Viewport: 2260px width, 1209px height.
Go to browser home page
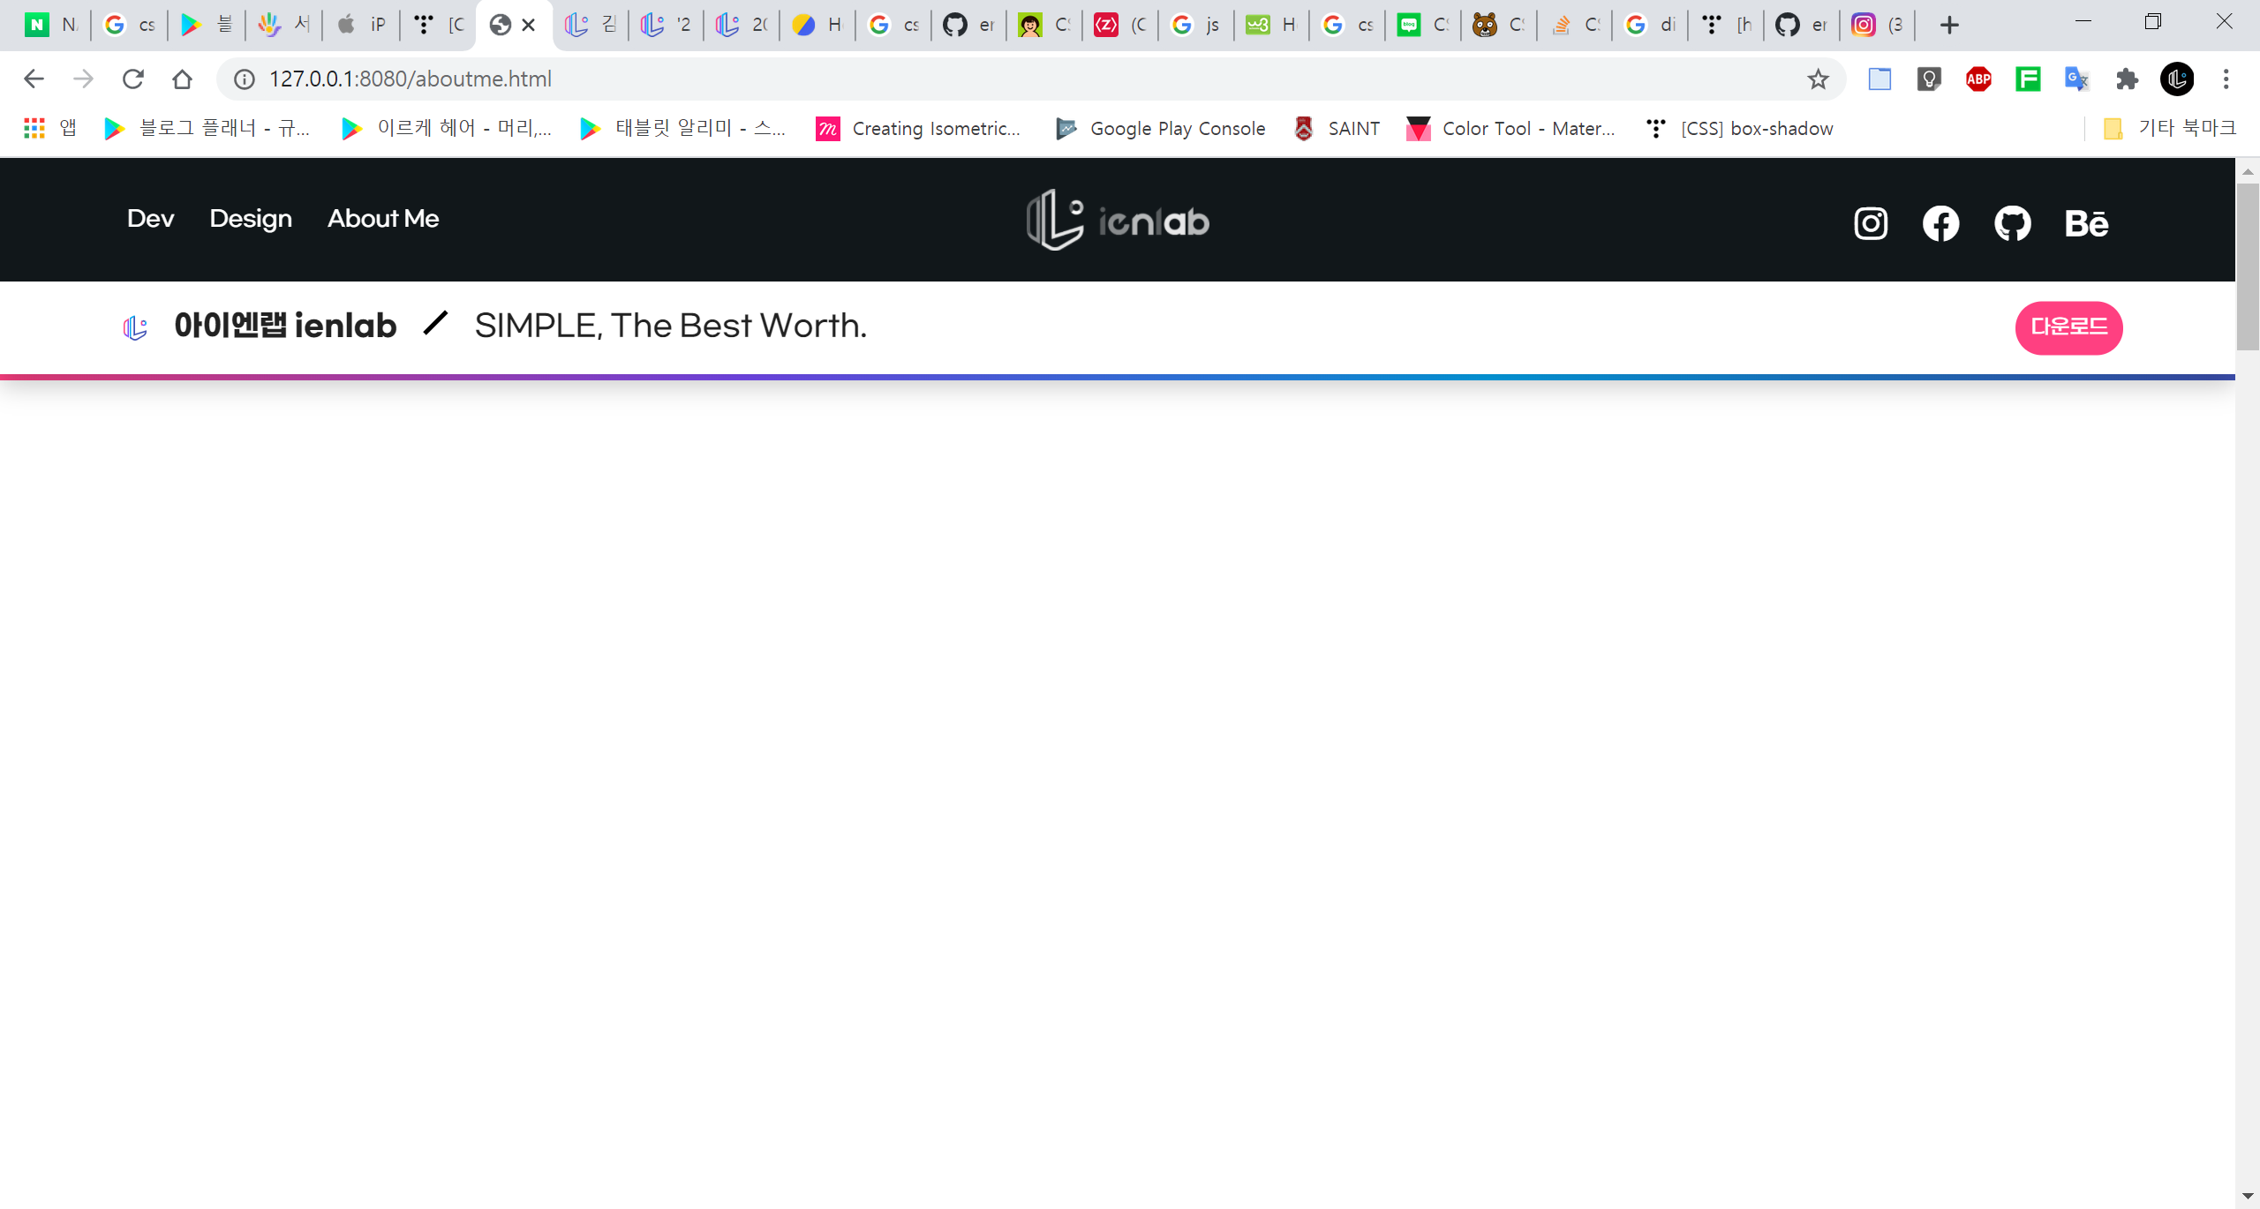tap(183, 79)
